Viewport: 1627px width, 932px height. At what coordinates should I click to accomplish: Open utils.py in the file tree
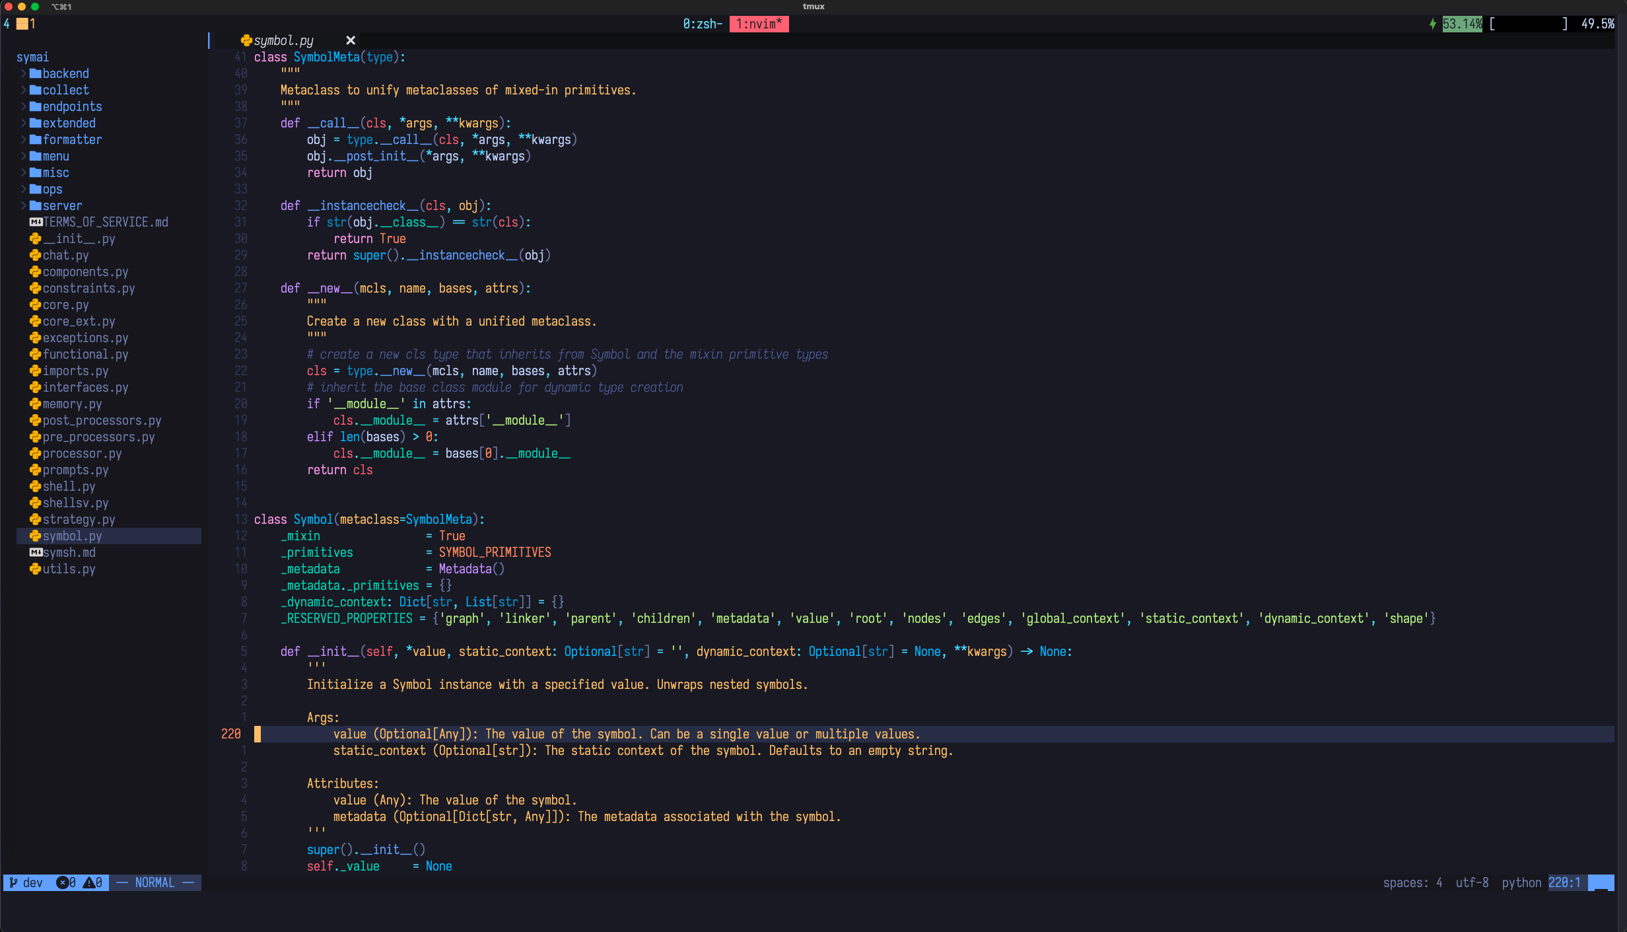(69, 569)
